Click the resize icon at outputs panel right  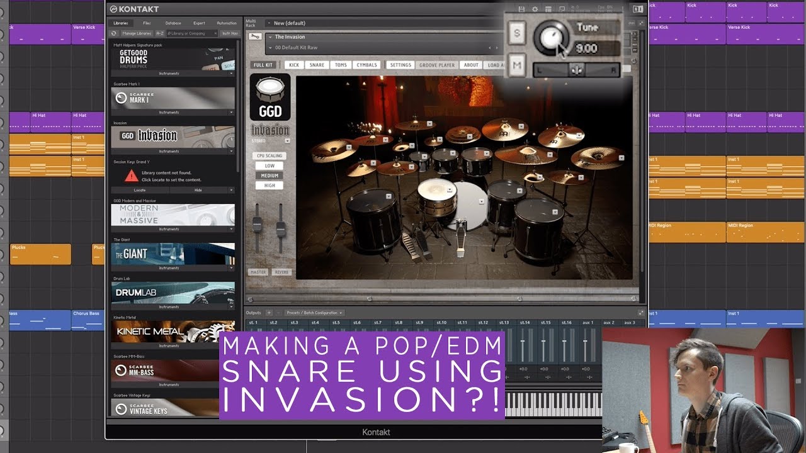pos(641,313)
